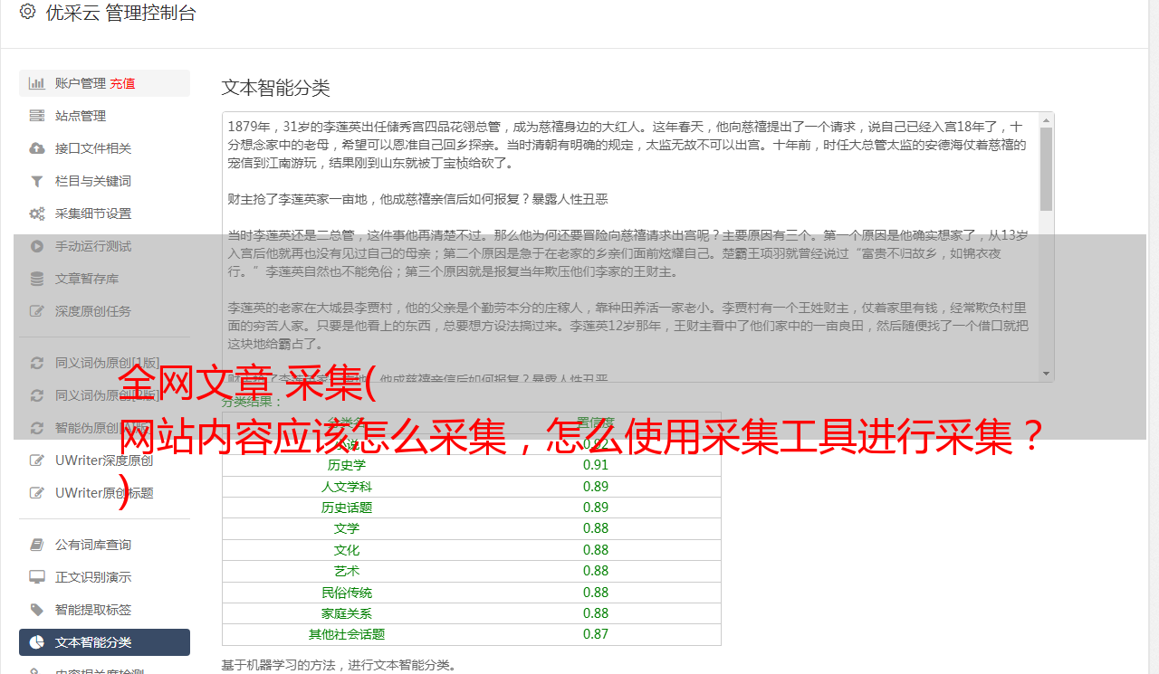The width and height of the screenshot is (1159, 674).
Task: Select the 0.89 value in 历史话题 row
Action: (x=596, y=508)
